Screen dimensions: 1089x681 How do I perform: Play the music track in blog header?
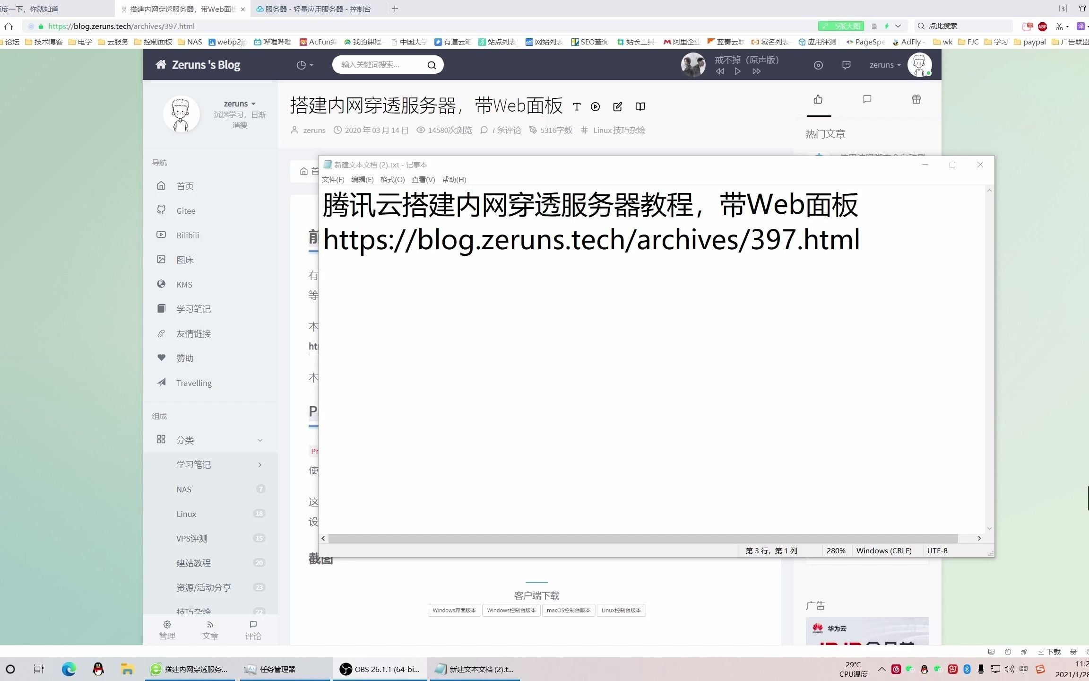click(737, 71)
